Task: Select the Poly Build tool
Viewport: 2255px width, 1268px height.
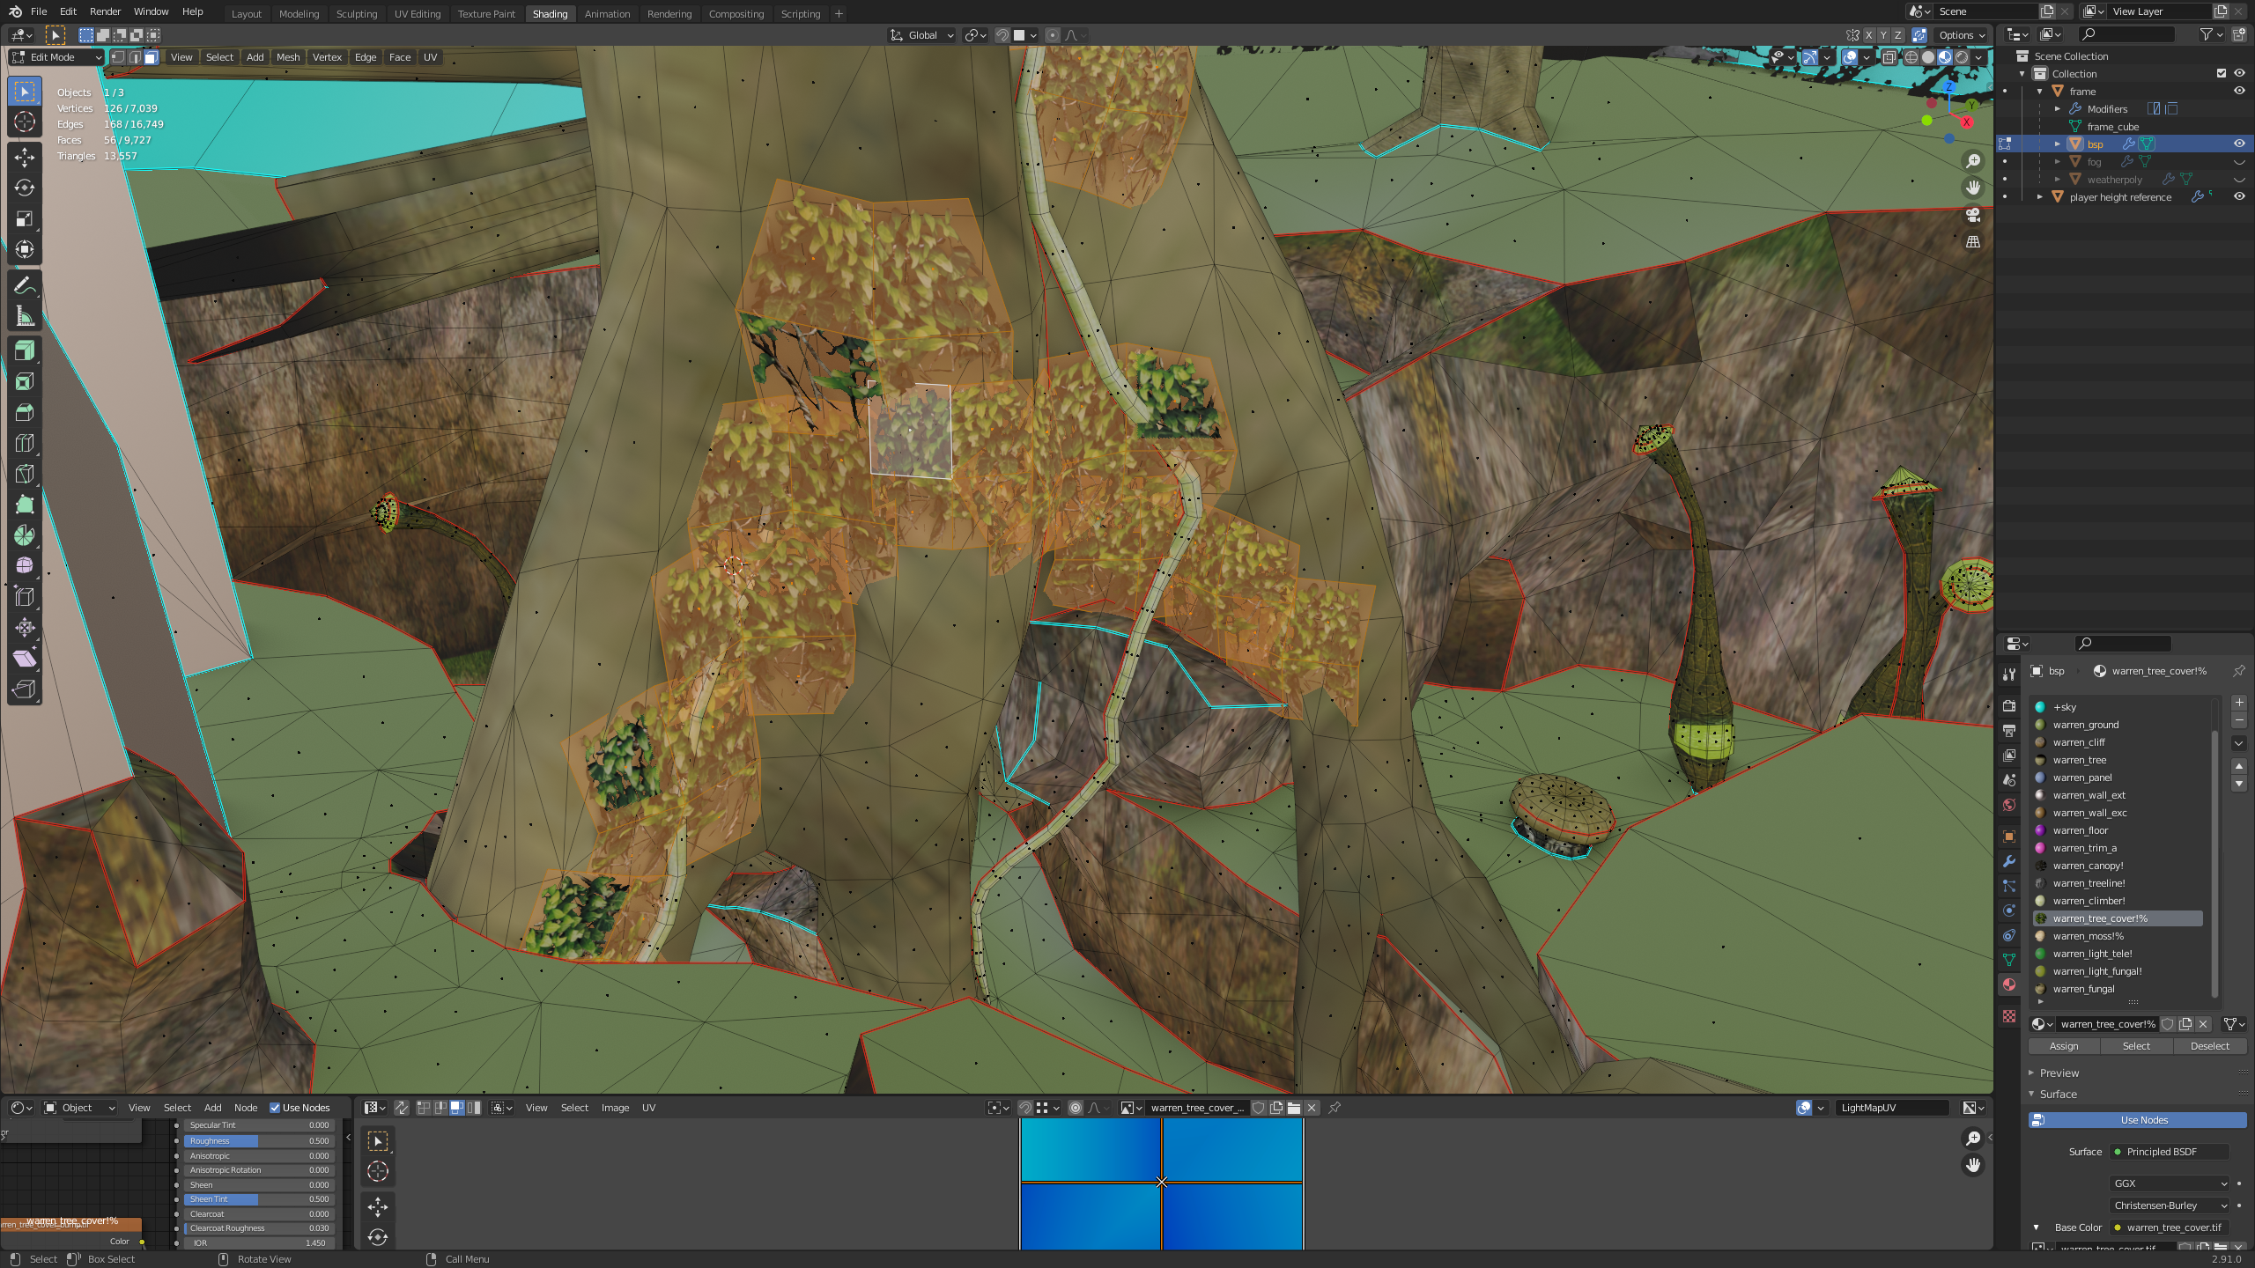Action: click(25, 505)
